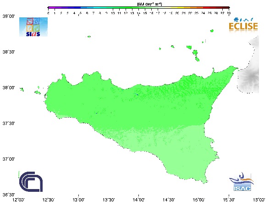Click the 15'30' longitude label
The height and width of the screenshot is (206, 275).
click(229, 200)
